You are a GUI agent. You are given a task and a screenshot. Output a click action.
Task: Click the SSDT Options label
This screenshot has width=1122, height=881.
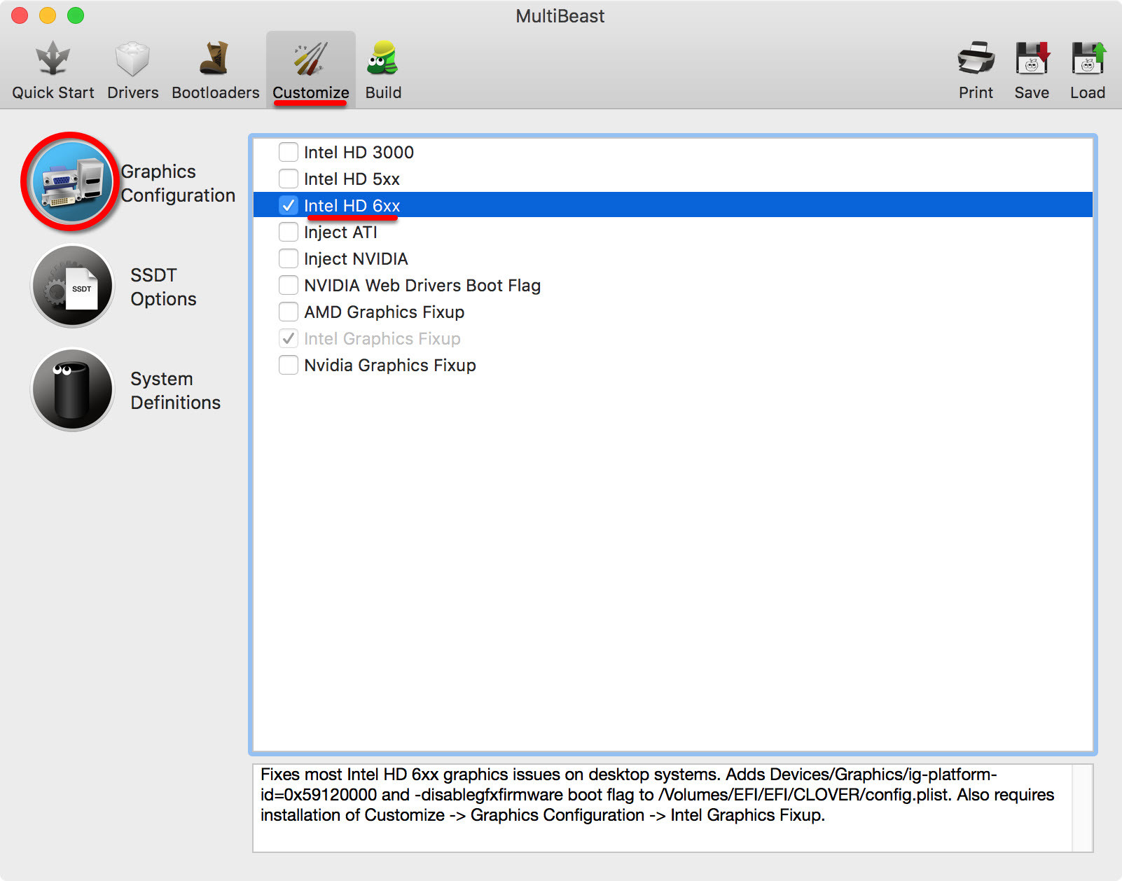163,287
